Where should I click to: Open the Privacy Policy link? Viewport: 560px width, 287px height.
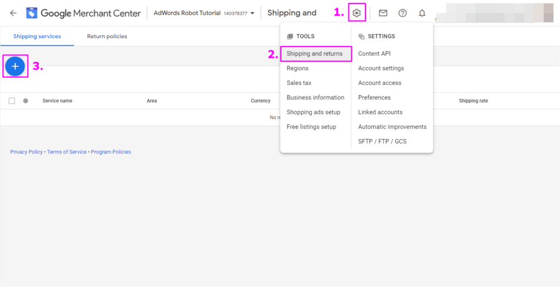click(27, 152)
